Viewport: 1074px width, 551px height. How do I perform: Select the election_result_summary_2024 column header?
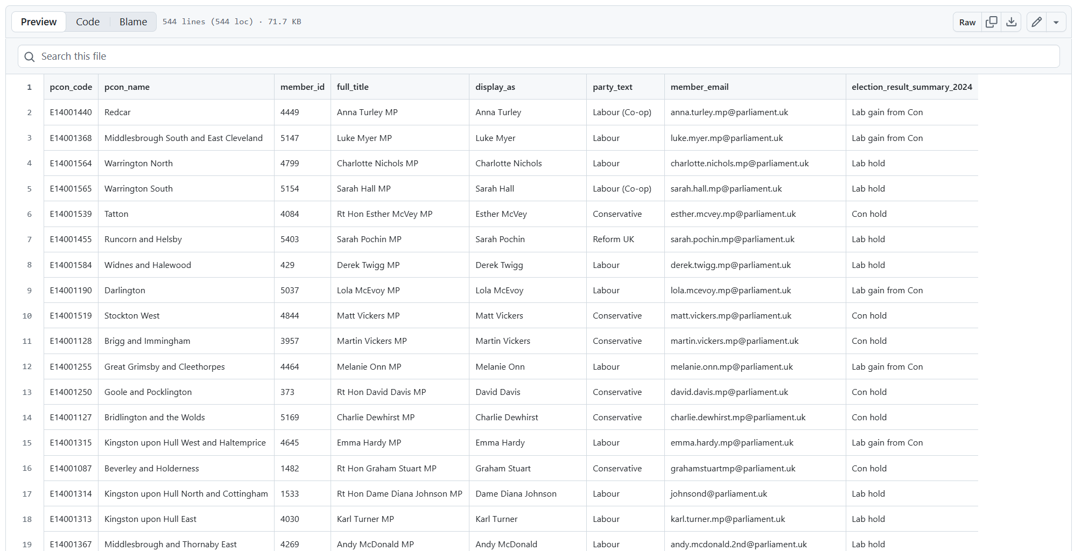pyautogui.click(x=912, y=87)
